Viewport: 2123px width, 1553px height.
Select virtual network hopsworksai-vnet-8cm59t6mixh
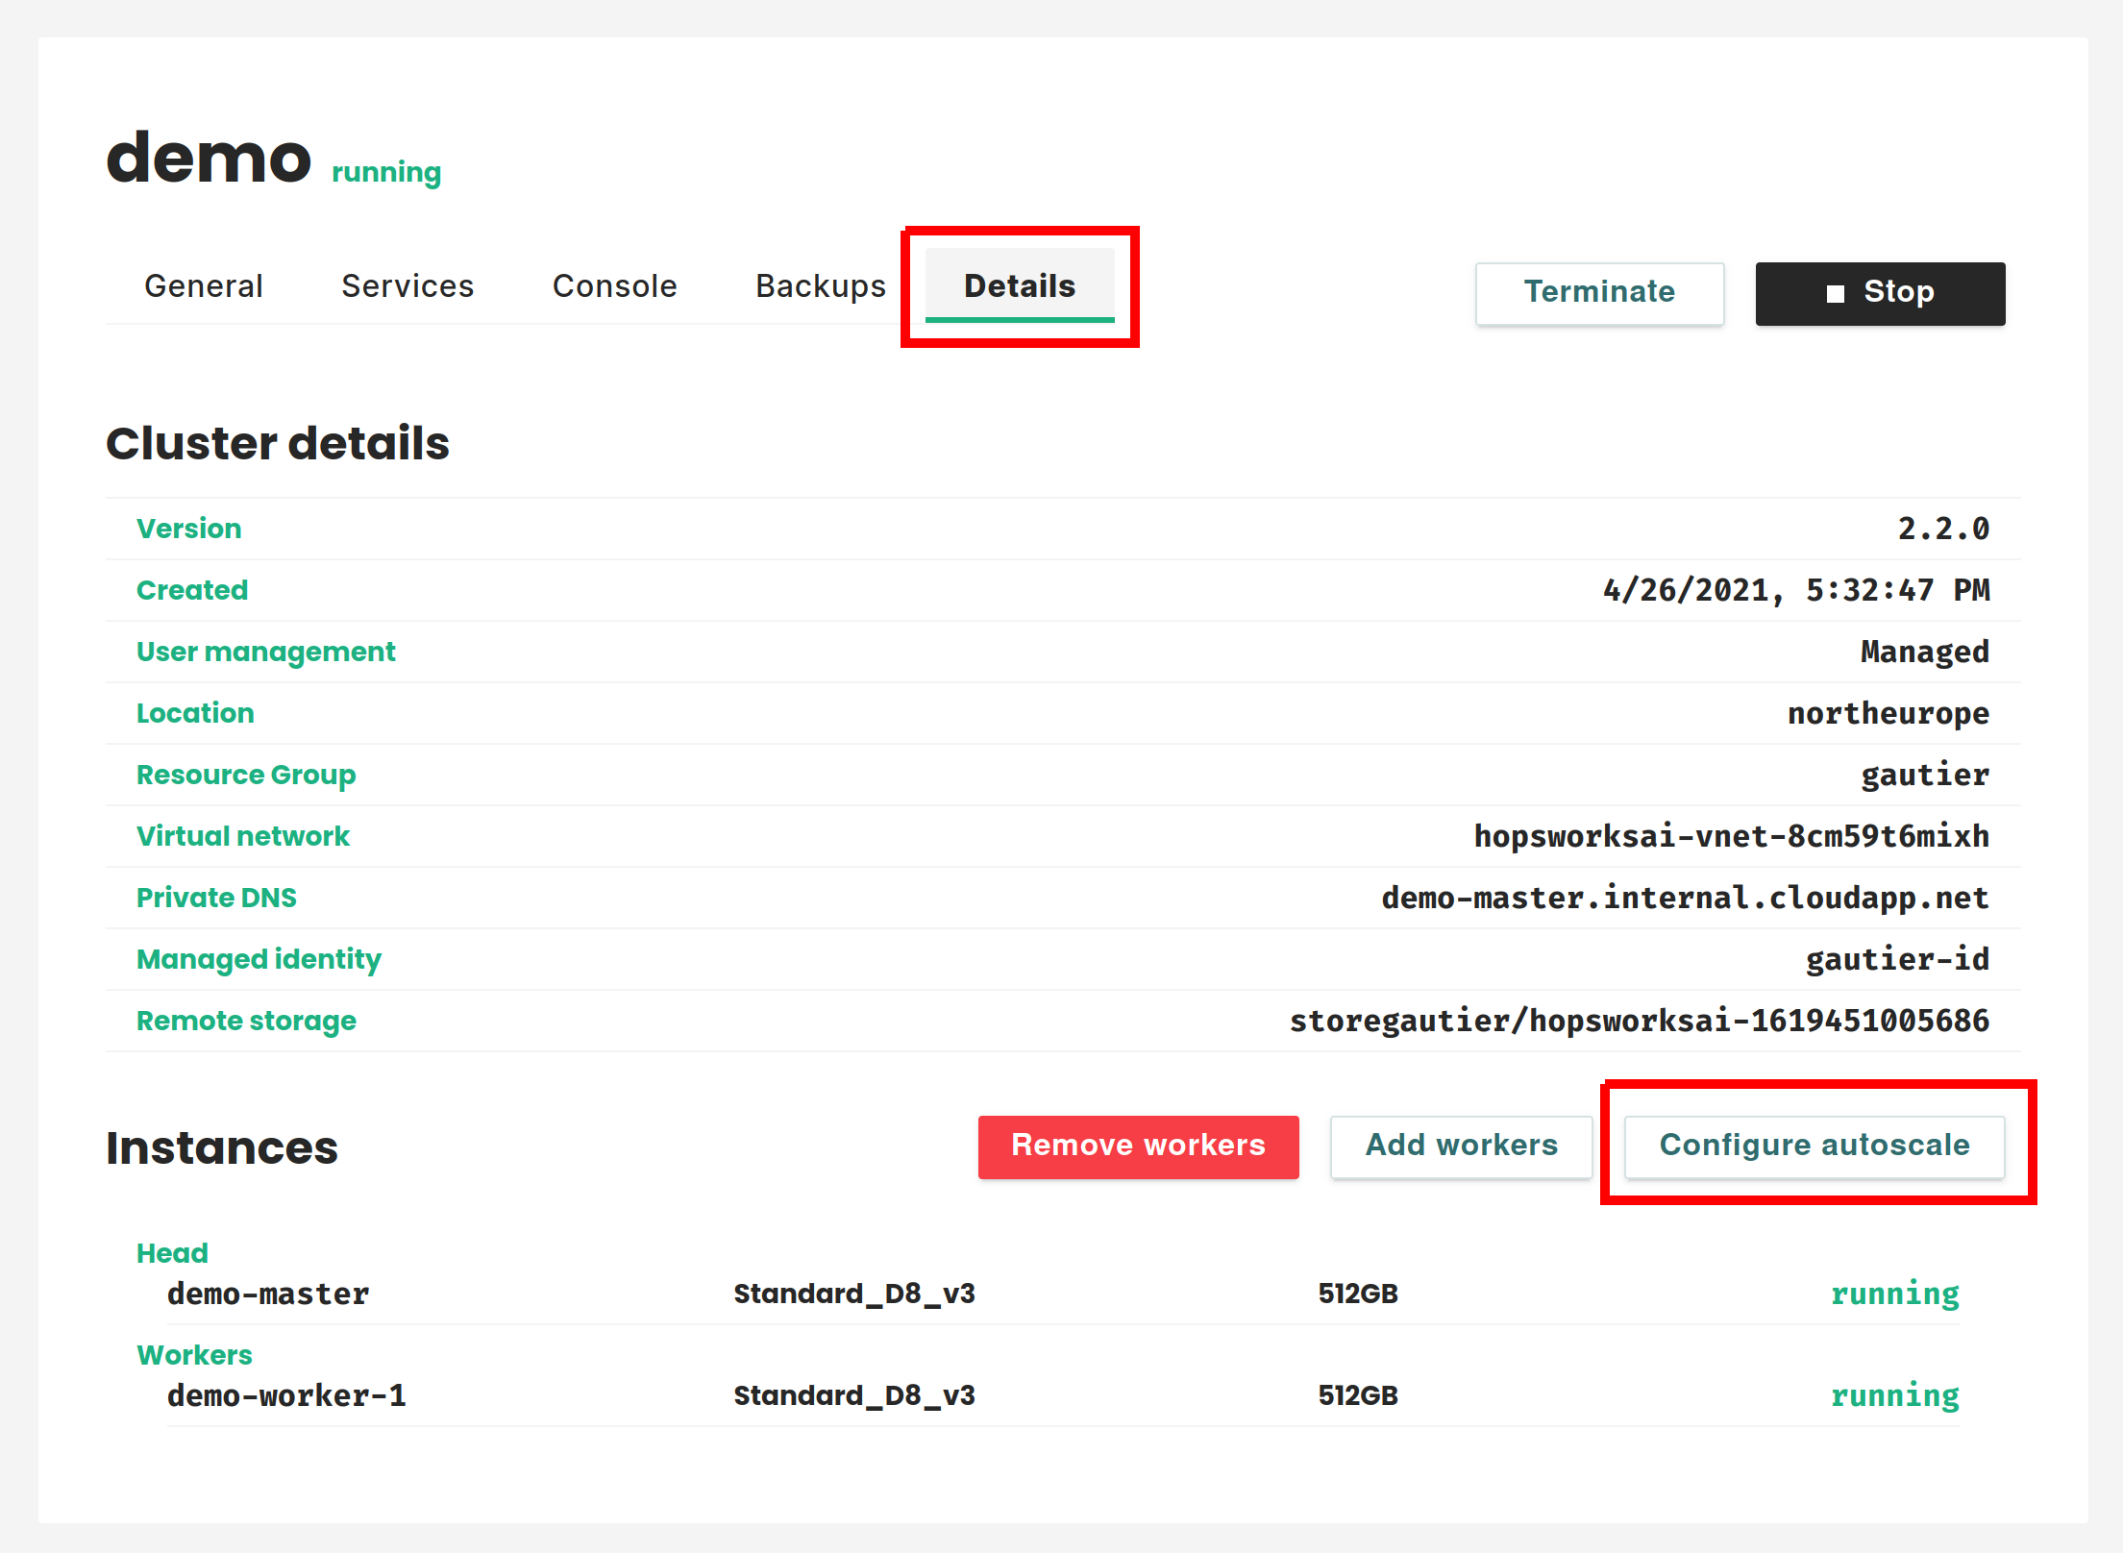[x=1732, y=836]
